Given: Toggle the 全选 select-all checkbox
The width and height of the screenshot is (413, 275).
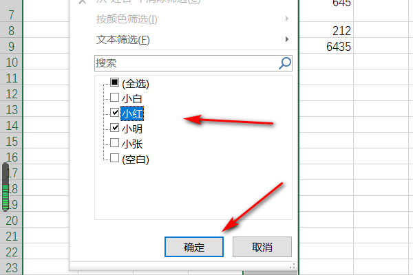Looking at the screenshot, I should click(114, 82).
